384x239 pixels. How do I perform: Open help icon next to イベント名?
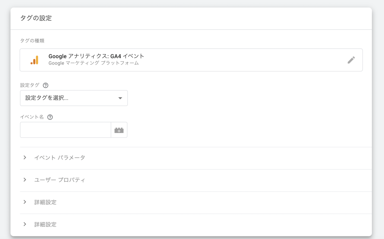pyautogui.click(x=50, y=117)
